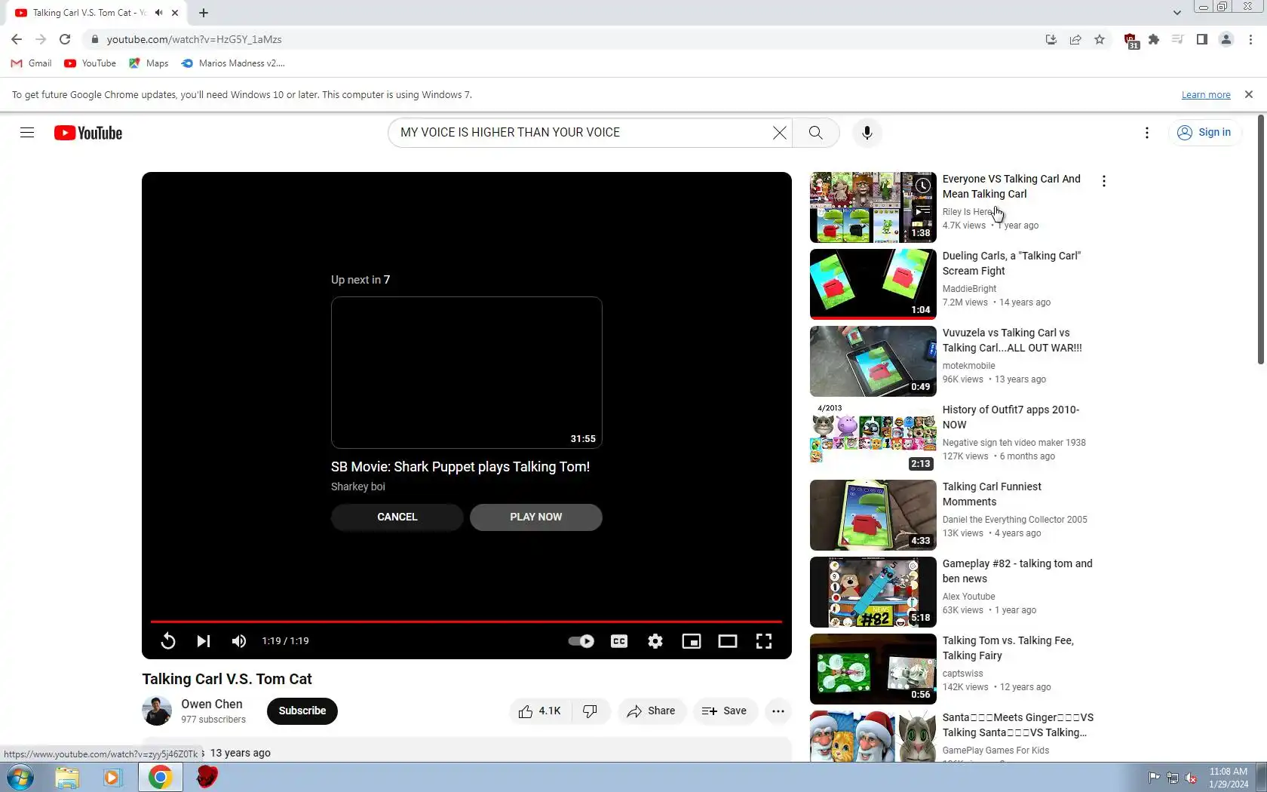The width and height of the screenshot is (1267, 792).
Task: Open media controls in Chrome toolbar
Action: pos(1178,39)
